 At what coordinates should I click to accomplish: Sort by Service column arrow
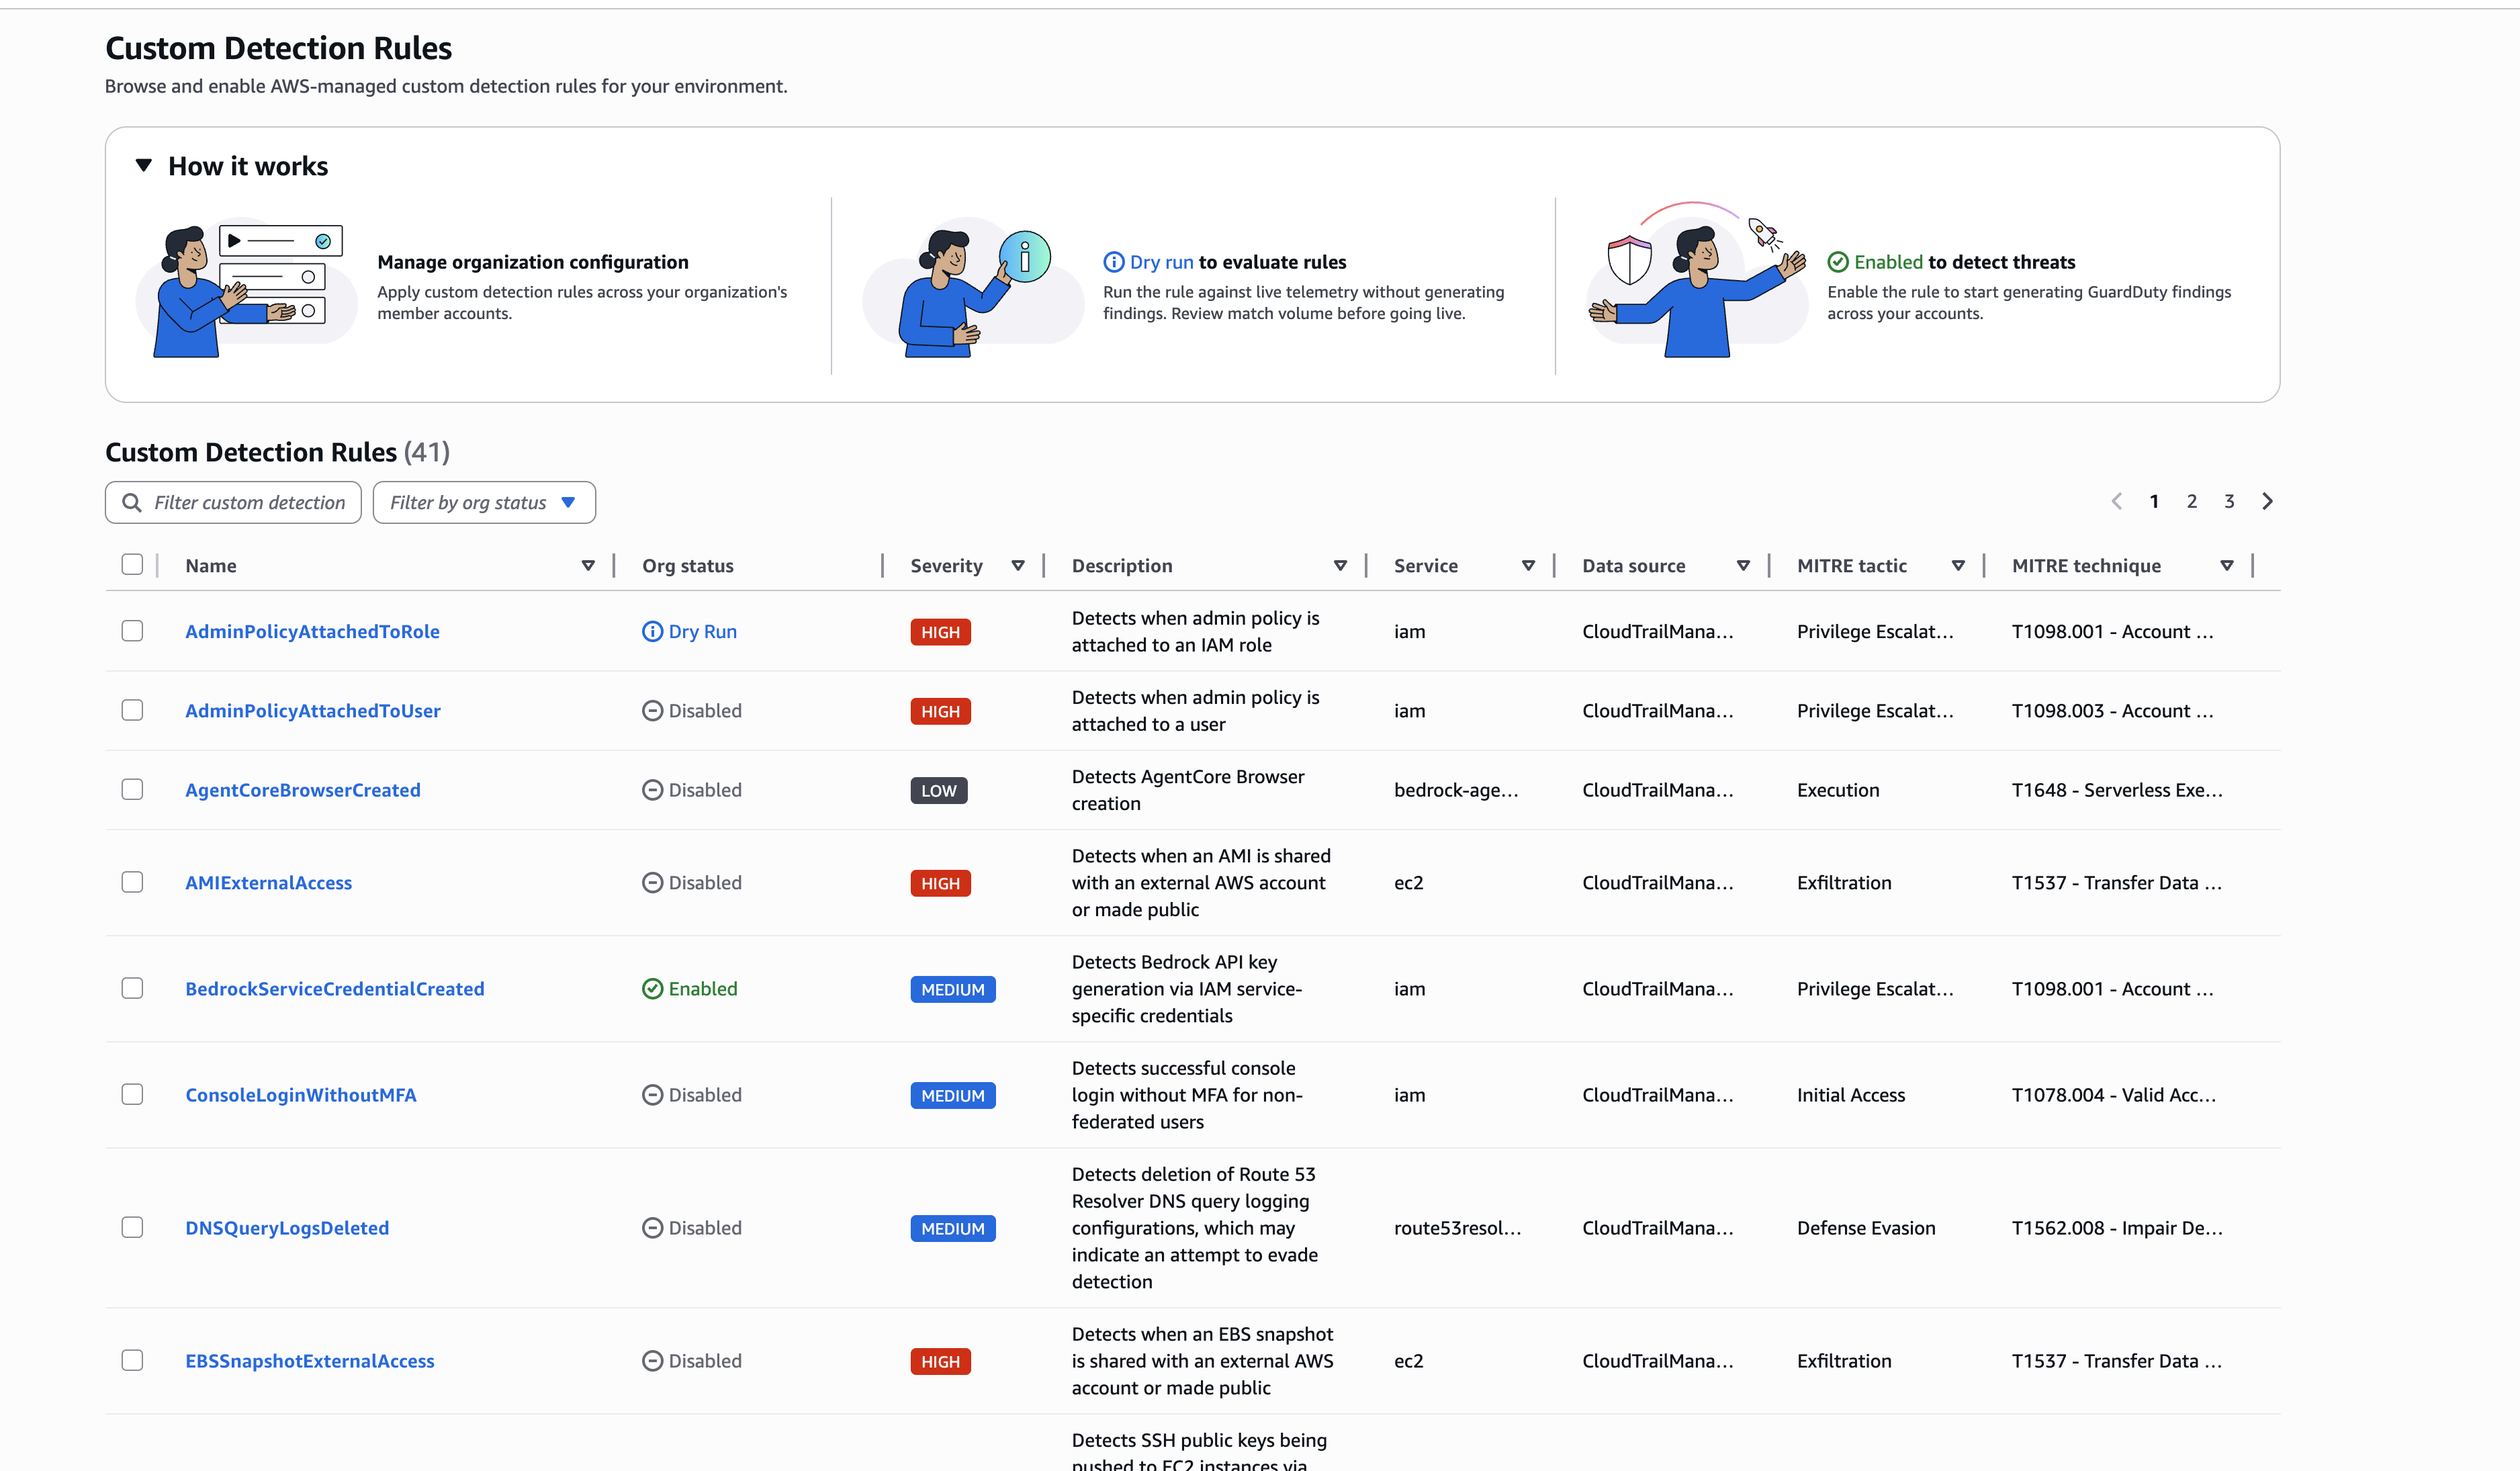1528,566
